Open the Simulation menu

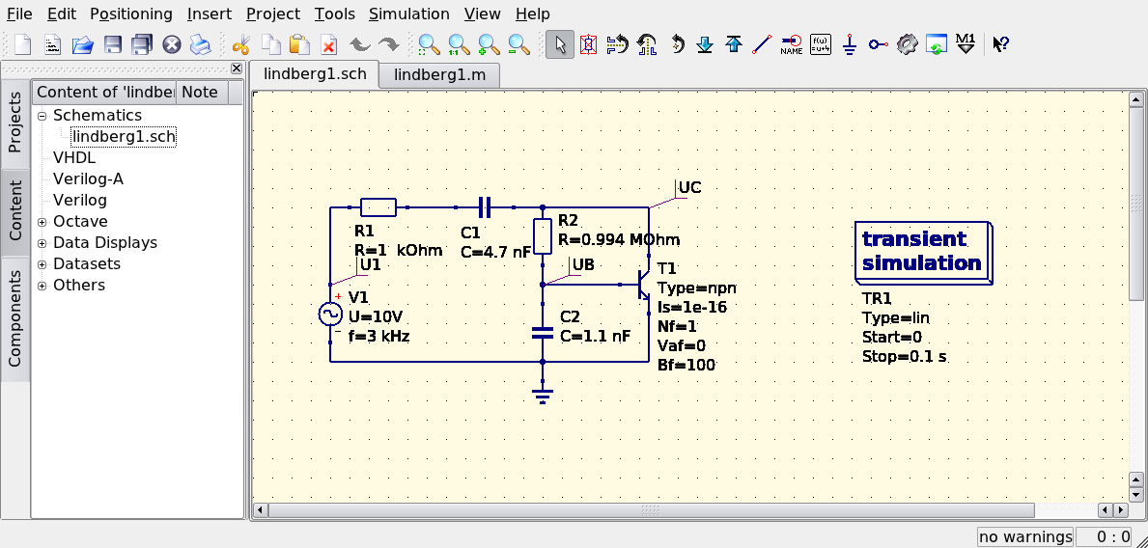[408, 14]
